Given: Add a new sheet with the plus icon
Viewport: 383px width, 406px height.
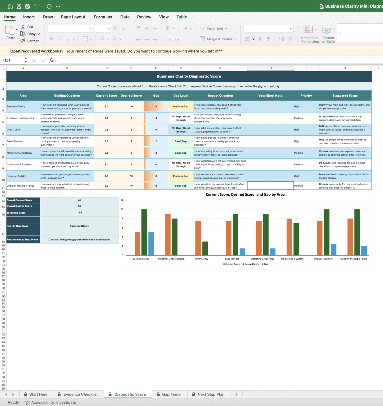Looking at the screenshot, I should [237, 394].
